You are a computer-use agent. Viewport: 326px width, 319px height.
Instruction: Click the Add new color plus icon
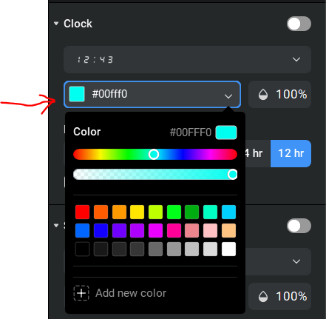(81, 293)
